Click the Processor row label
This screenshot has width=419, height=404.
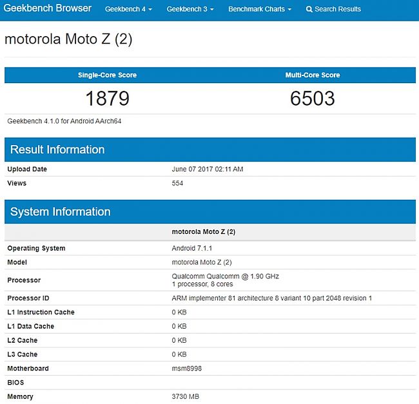[x=24, y=280]
